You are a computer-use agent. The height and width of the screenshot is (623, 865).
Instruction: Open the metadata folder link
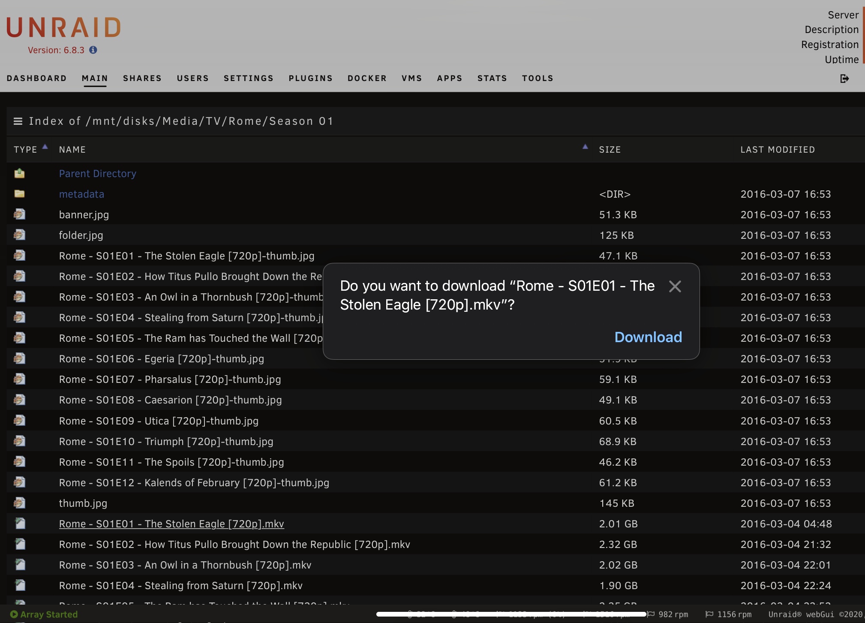pos(81,194)
